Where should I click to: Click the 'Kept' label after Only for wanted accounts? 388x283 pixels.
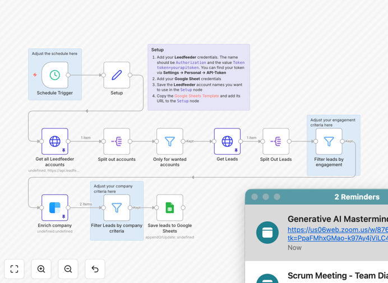pyautogui.click(x=190, y=141)
